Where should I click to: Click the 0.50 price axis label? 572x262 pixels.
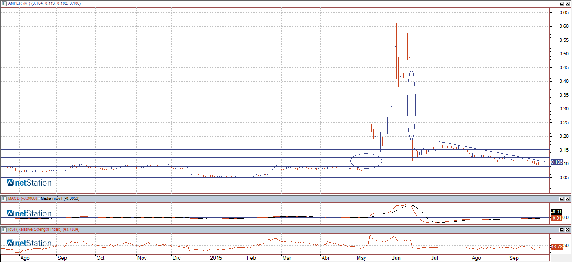pos(564,54)
